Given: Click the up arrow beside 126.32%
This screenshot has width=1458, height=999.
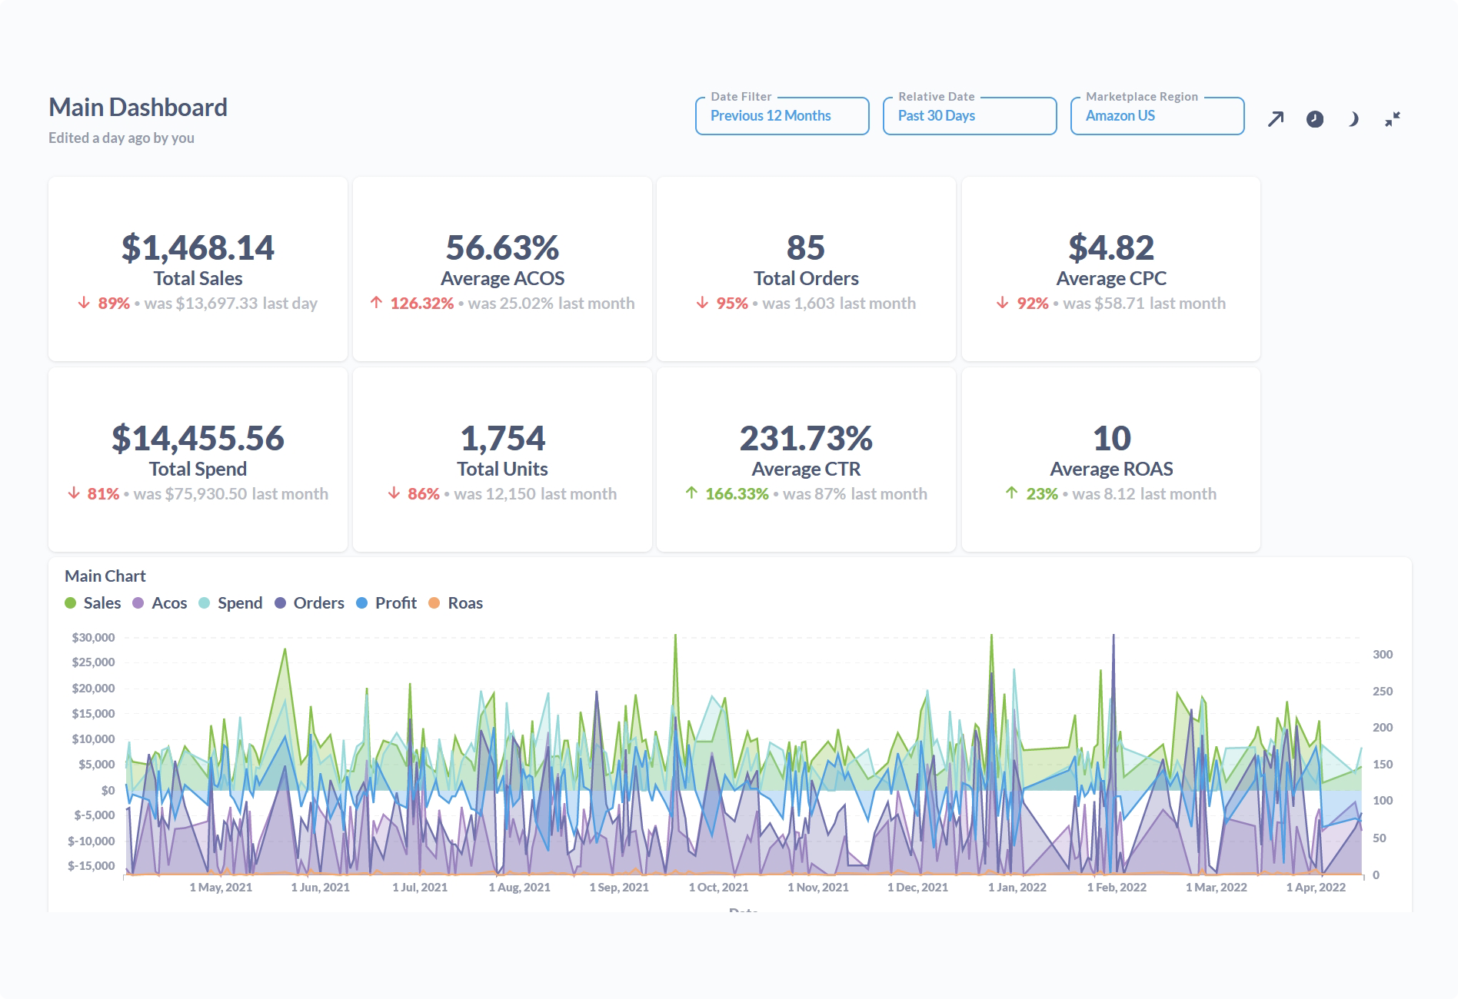Looking at the screenshot, I should point(376,303).
